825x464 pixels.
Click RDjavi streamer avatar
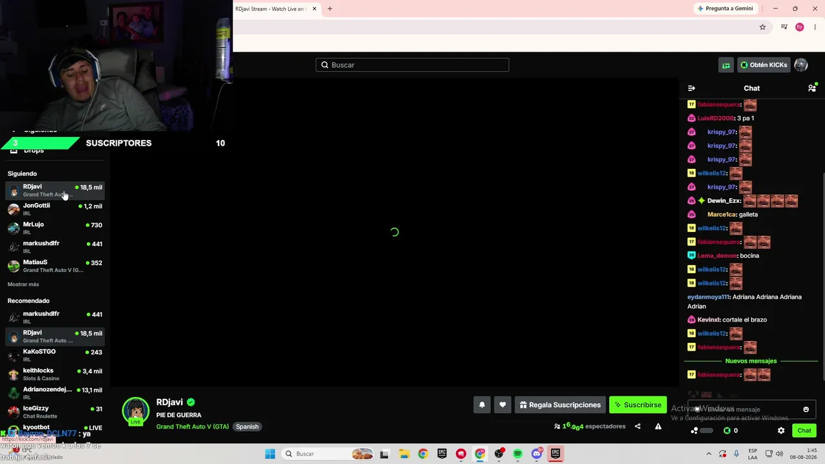coord(136,411)
